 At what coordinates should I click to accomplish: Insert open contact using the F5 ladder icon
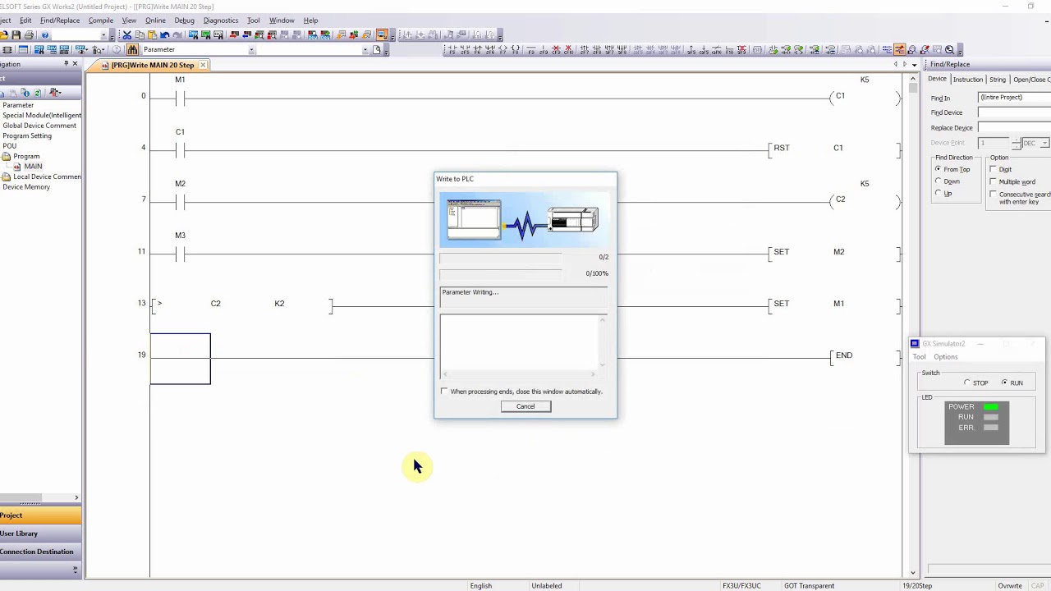(451, 49)
